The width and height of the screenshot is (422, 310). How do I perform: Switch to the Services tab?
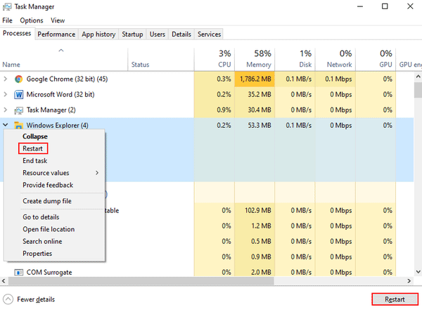point(209,34)
